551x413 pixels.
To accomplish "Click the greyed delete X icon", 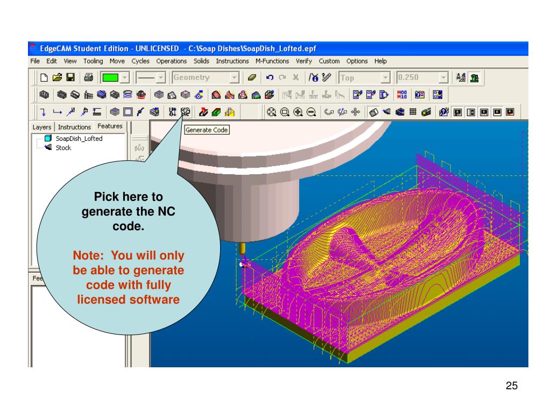I will (296, 77).
